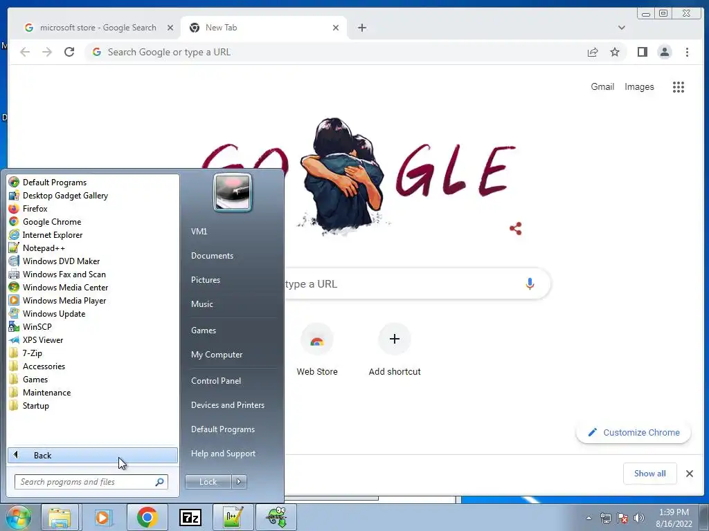Close the New Tab tab
The image size is (709, 531).
(336, 28)
